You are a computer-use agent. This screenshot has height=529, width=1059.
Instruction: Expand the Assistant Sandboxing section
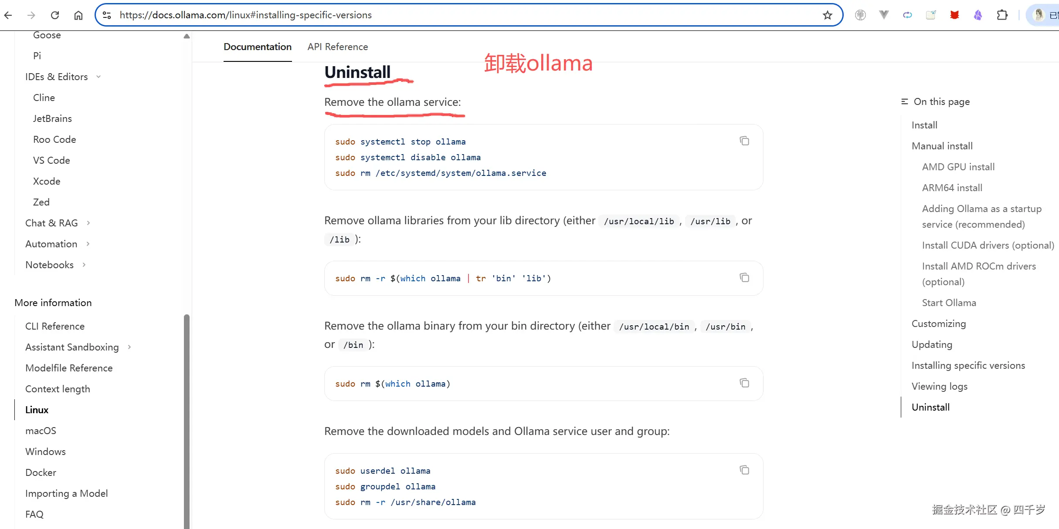click(x=129, y=347)
